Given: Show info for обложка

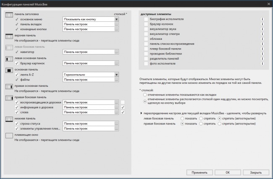Looking at the screenshot, I should pyautogui.click(x=262, y=39).
